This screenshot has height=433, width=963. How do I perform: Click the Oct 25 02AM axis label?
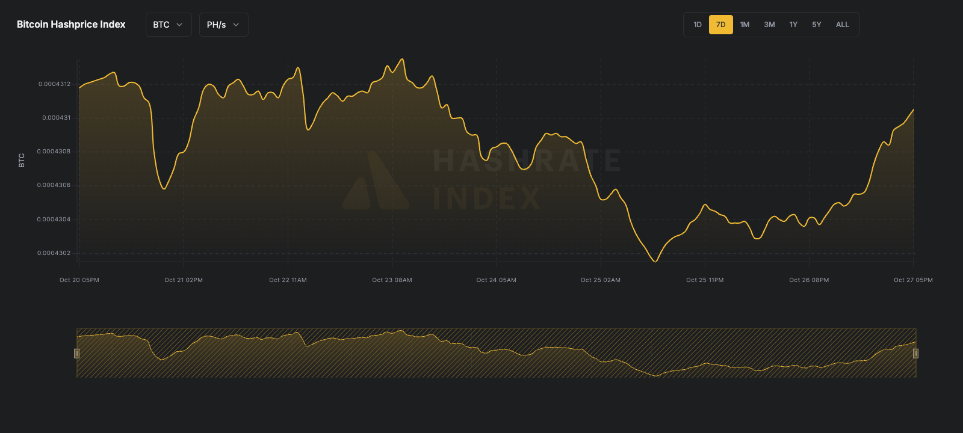(x=600, y=280)
